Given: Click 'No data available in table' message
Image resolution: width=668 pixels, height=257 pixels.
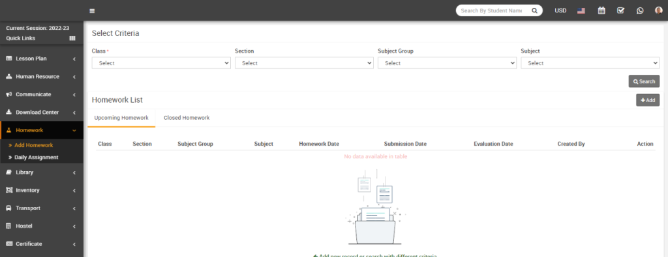Looking at the screenshot, I should [x=375, y=156].
